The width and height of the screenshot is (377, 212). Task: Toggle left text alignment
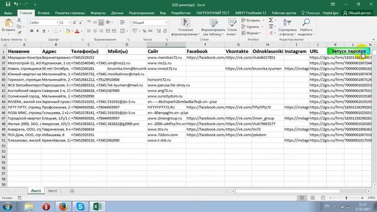tap(89, 31)
